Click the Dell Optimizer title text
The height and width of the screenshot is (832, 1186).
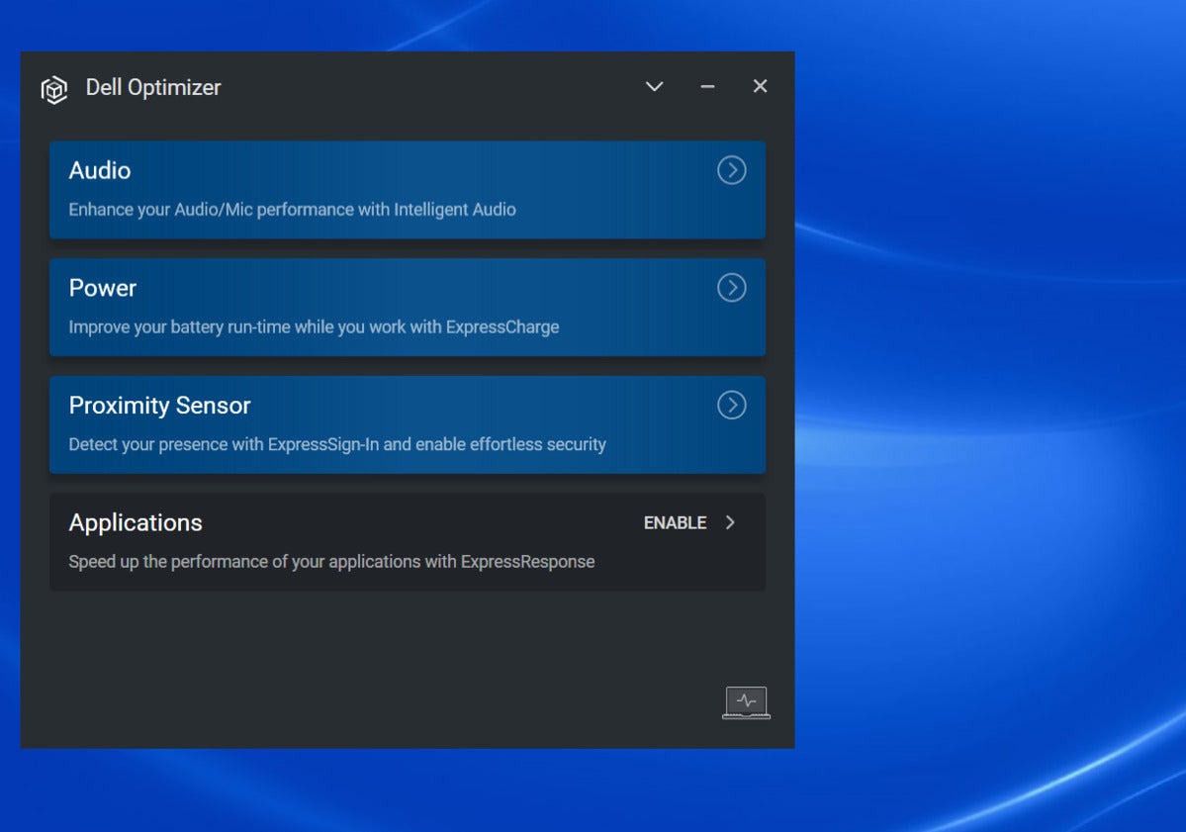153,88
